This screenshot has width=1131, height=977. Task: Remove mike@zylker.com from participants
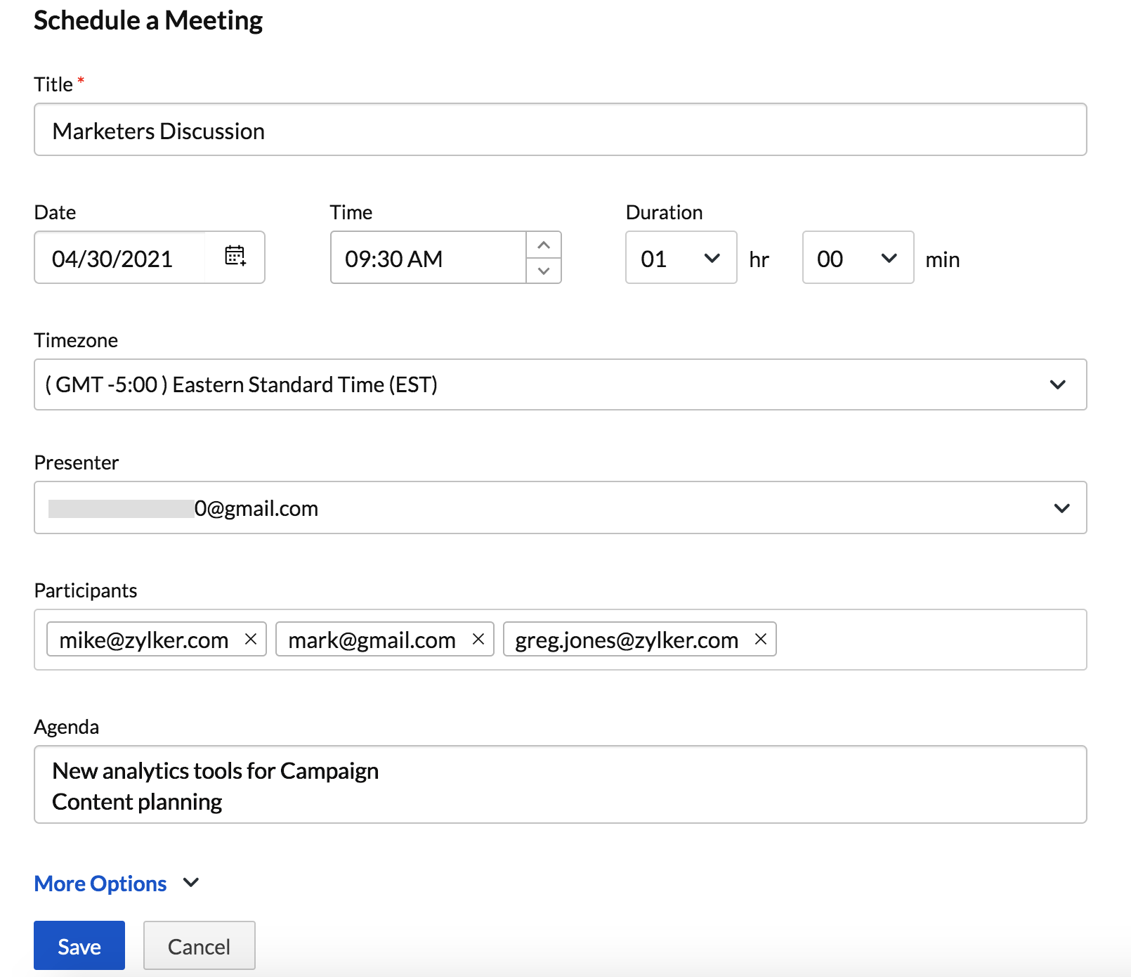251,639
